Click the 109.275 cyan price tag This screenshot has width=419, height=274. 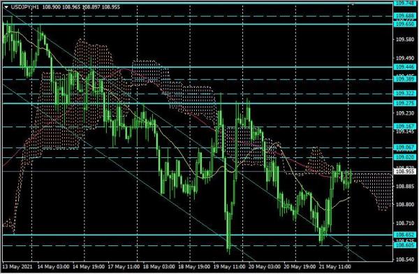405,103
